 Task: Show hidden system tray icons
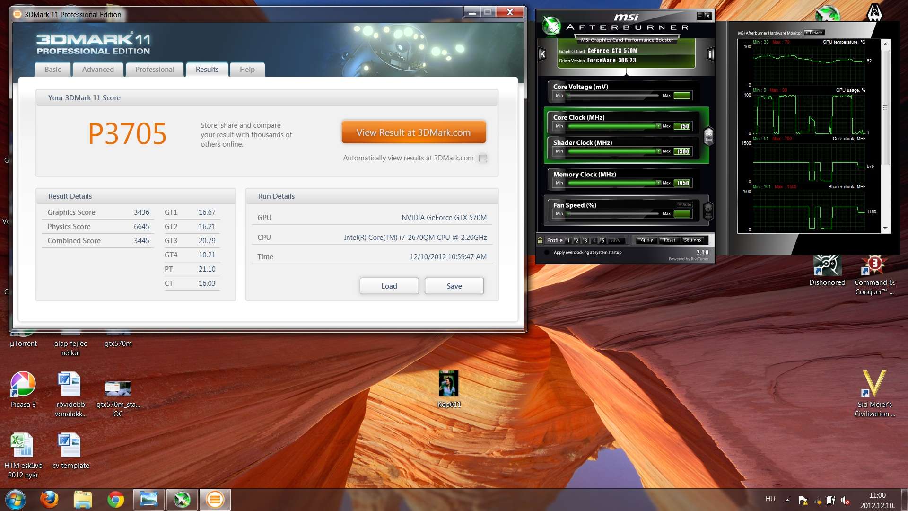787,500
